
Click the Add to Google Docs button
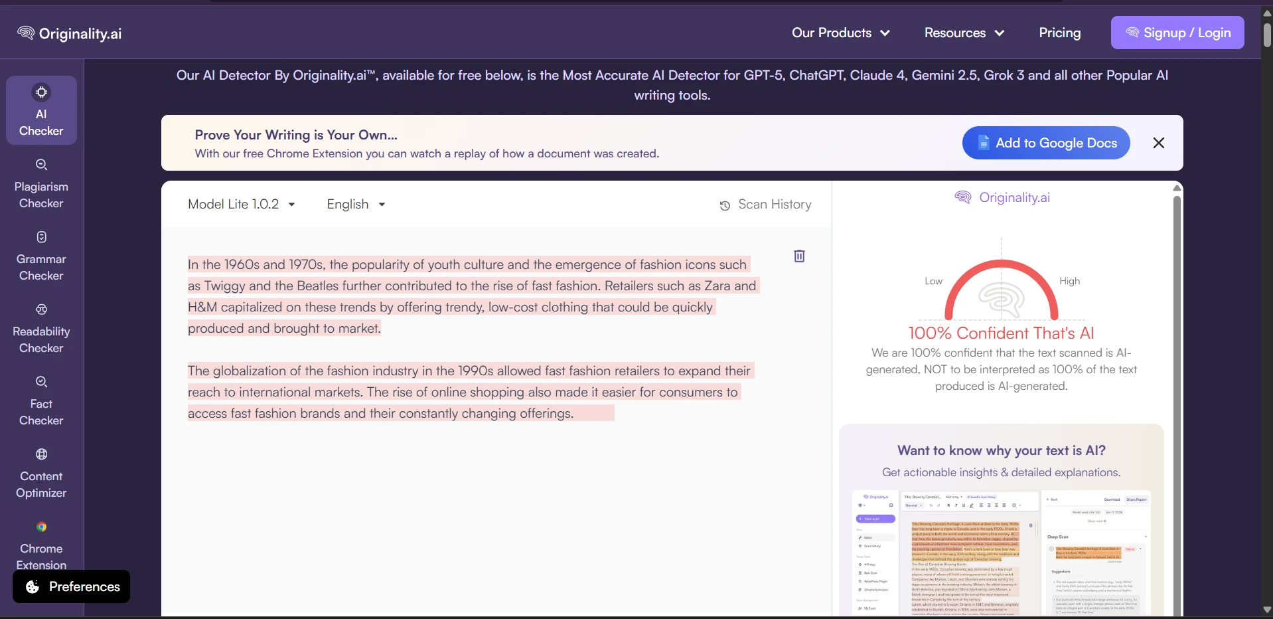(1046, 143)
